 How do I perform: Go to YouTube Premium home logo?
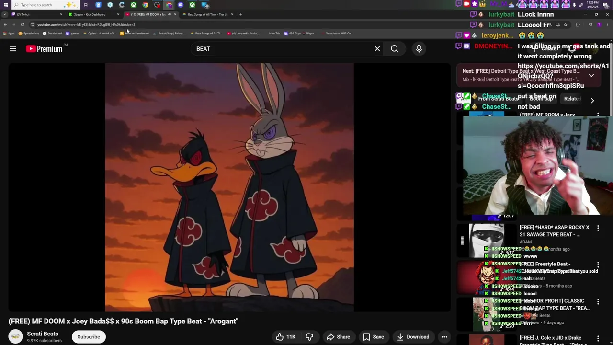click(x=44, y=48)
